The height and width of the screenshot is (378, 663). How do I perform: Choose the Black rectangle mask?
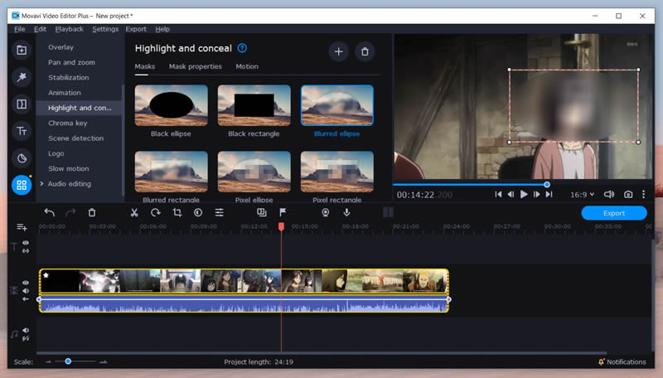(254, 105)
